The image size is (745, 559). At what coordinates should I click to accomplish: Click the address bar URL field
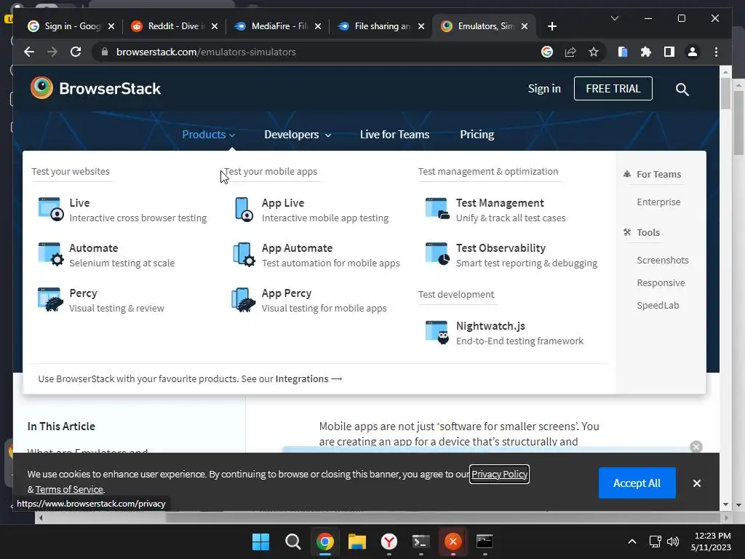[319, 52]
